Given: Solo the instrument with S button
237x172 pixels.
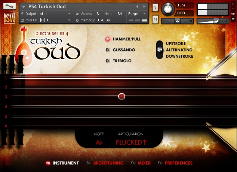Looking at the screenshot, I should pyautogui.click(x=155, y=7).
